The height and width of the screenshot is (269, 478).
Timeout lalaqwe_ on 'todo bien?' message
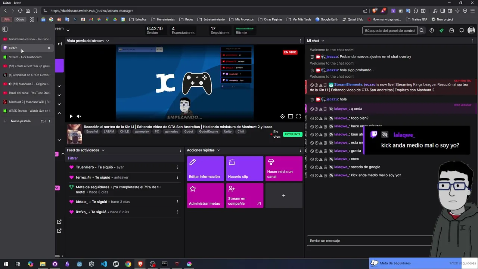pos(316,118)
